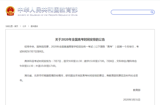Click the line 9:00至11:30;外语15:00至17:00
Viewport: 160px width, 105px height.
coord(38,66)
